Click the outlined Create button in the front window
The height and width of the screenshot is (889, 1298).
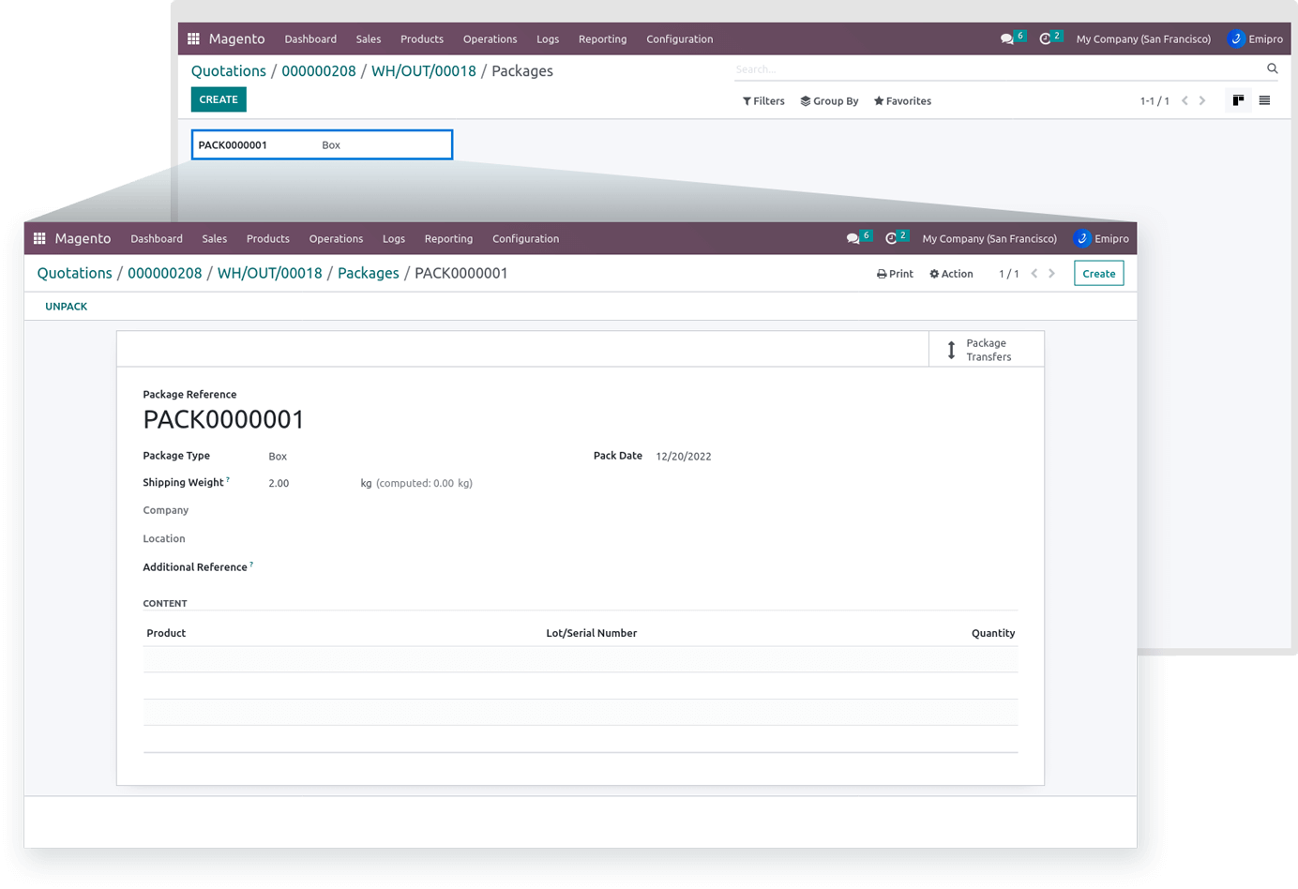click(1098, 274)
